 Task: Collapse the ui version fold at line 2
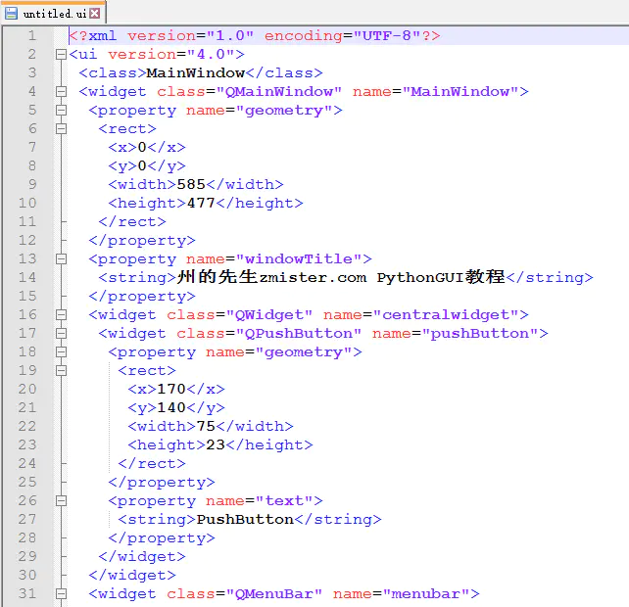point(61,55)
